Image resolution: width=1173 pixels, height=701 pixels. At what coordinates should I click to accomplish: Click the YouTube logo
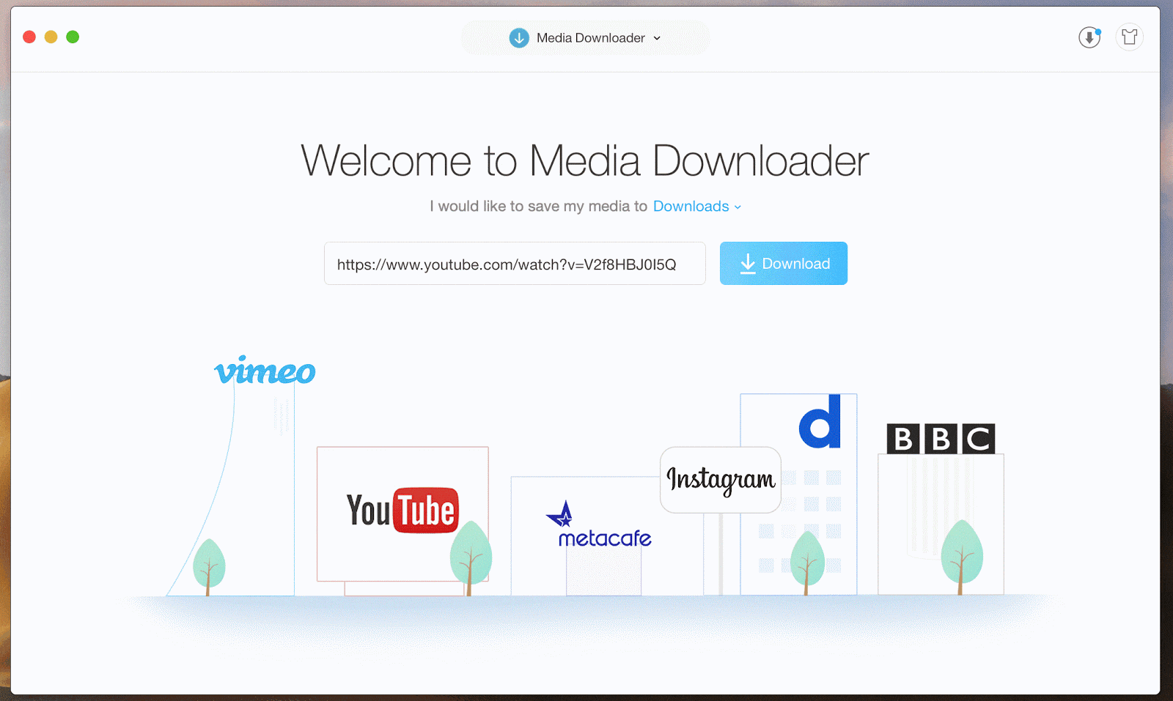402,510
